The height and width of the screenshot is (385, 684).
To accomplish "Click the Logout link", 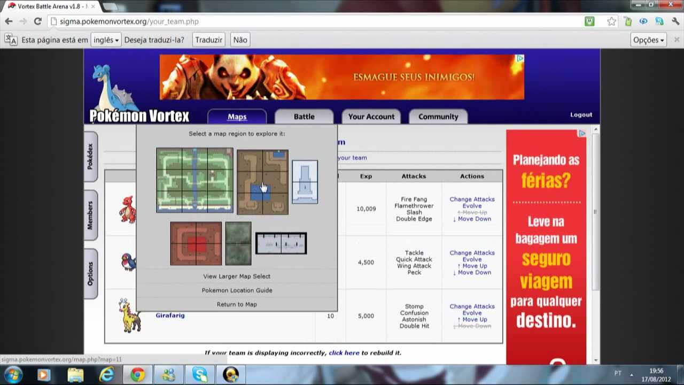I will pos(581,114).
